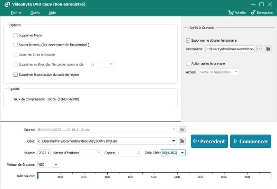The height and width of the screenshot is (189, 277).
Task: Open the Moteur de Gravure VSO dropdown
Action: pyautogui.click(x=56, y=164)
